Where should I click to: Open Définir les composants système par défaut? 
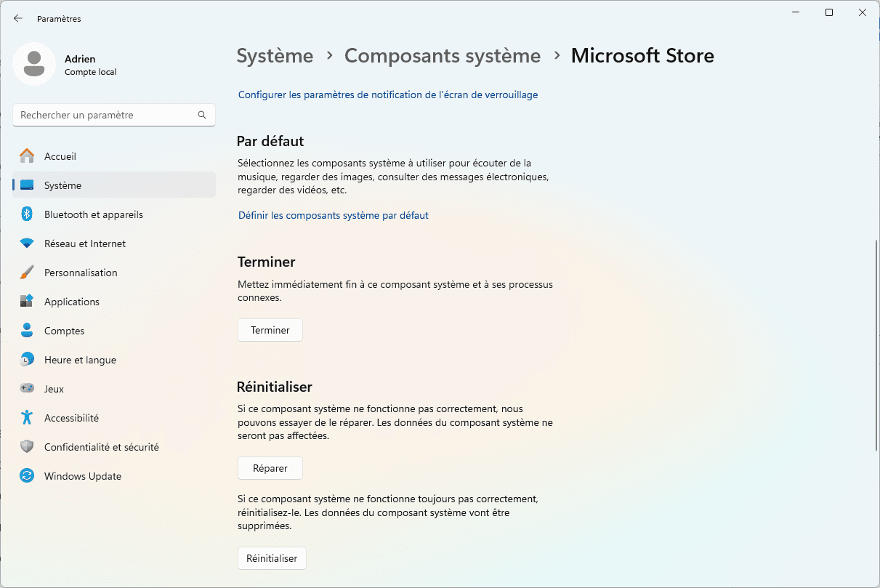(334, 215)
